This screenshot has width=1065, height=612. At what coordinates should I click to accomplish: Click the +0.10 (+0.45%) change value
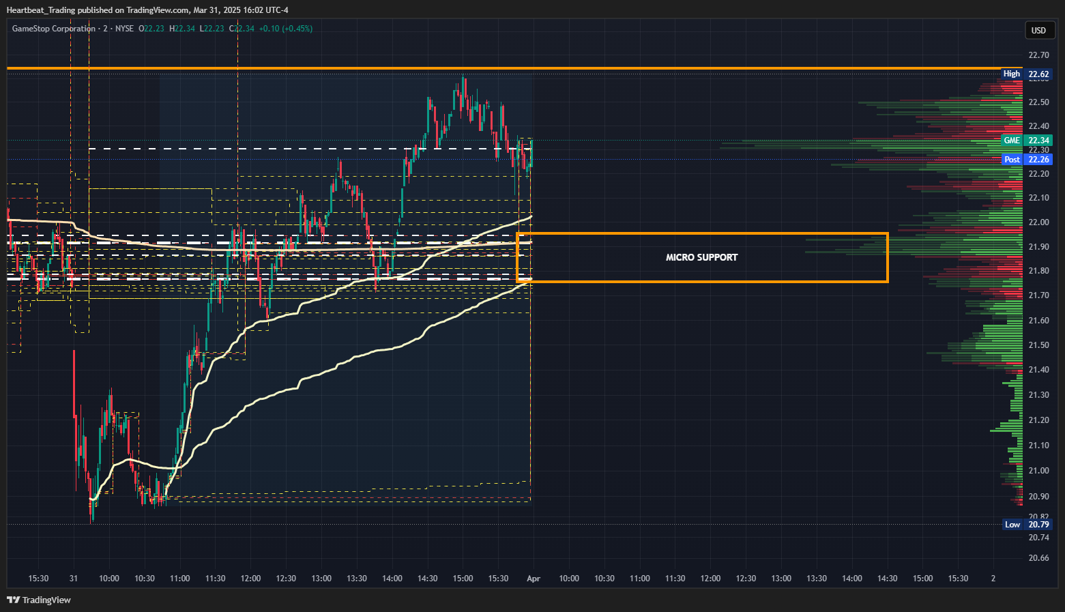click(285, 29)
